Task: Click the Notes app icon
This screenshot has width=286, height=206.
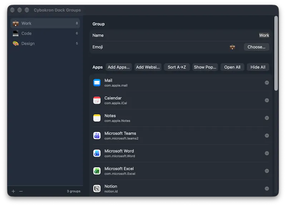Action: pos(97,118)
